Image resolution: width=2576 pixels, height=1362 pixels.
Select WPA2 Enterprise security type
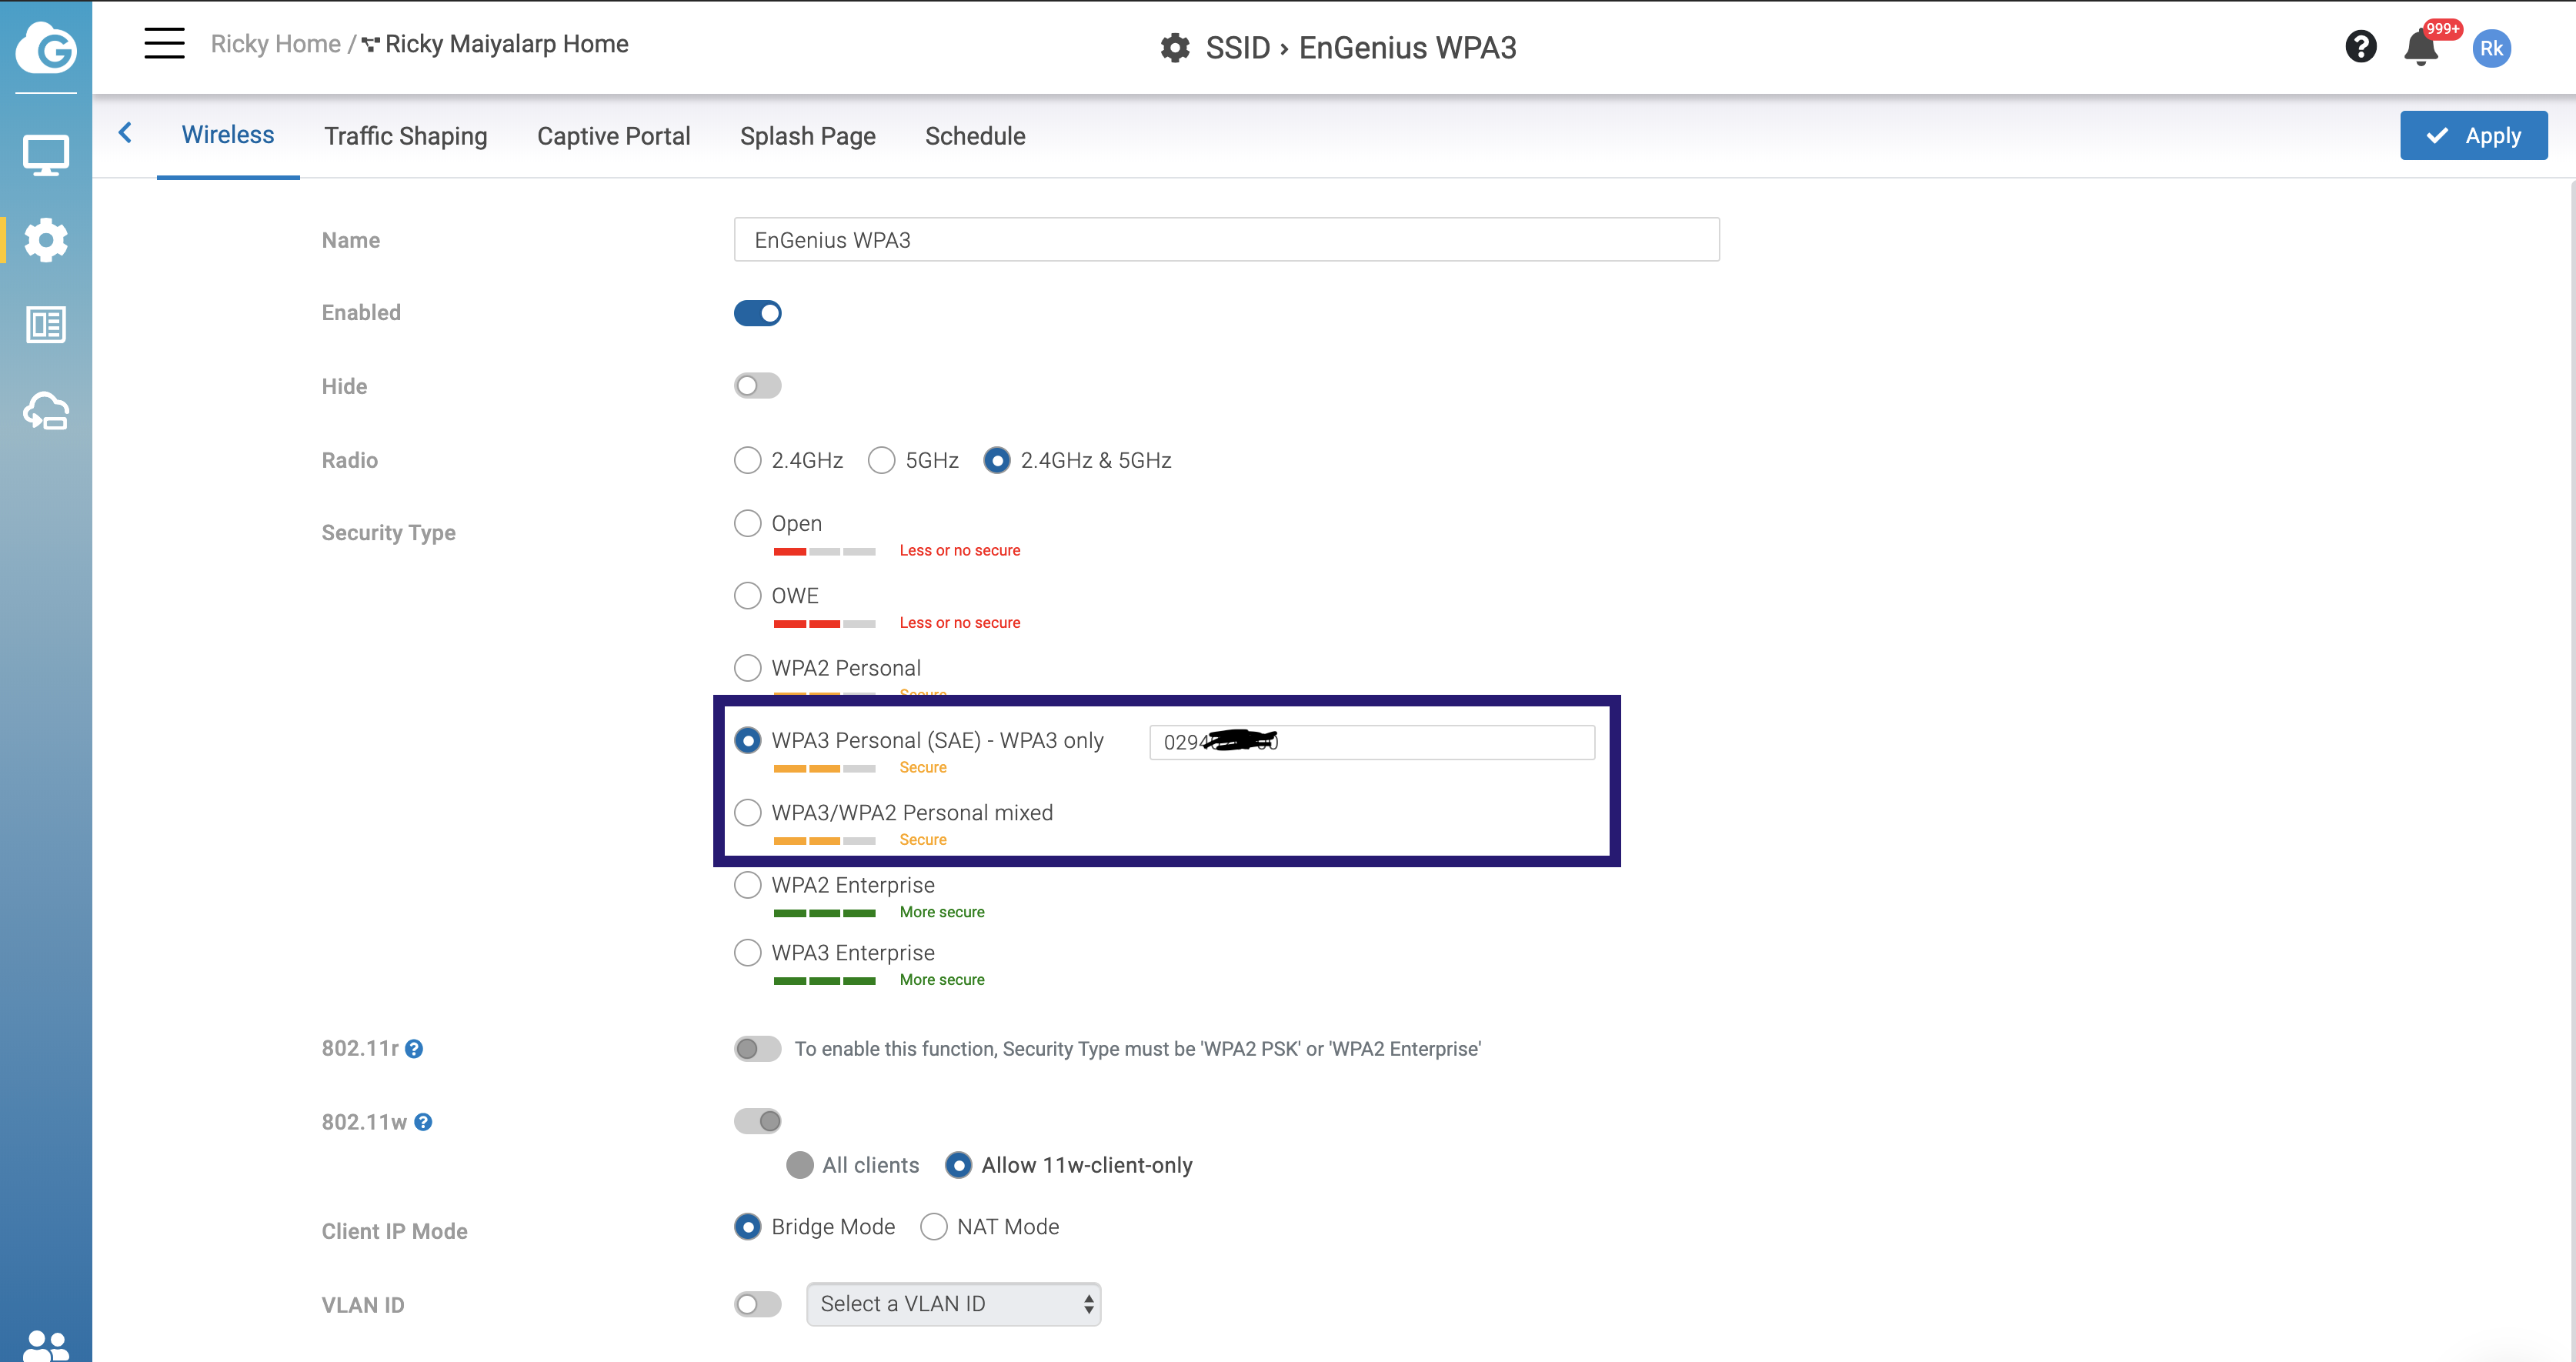747,885
